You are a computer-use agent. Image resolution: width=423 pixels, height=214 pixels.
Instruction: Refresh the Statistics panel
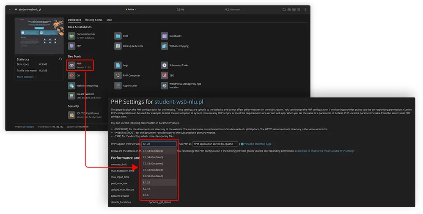(60, 59)
